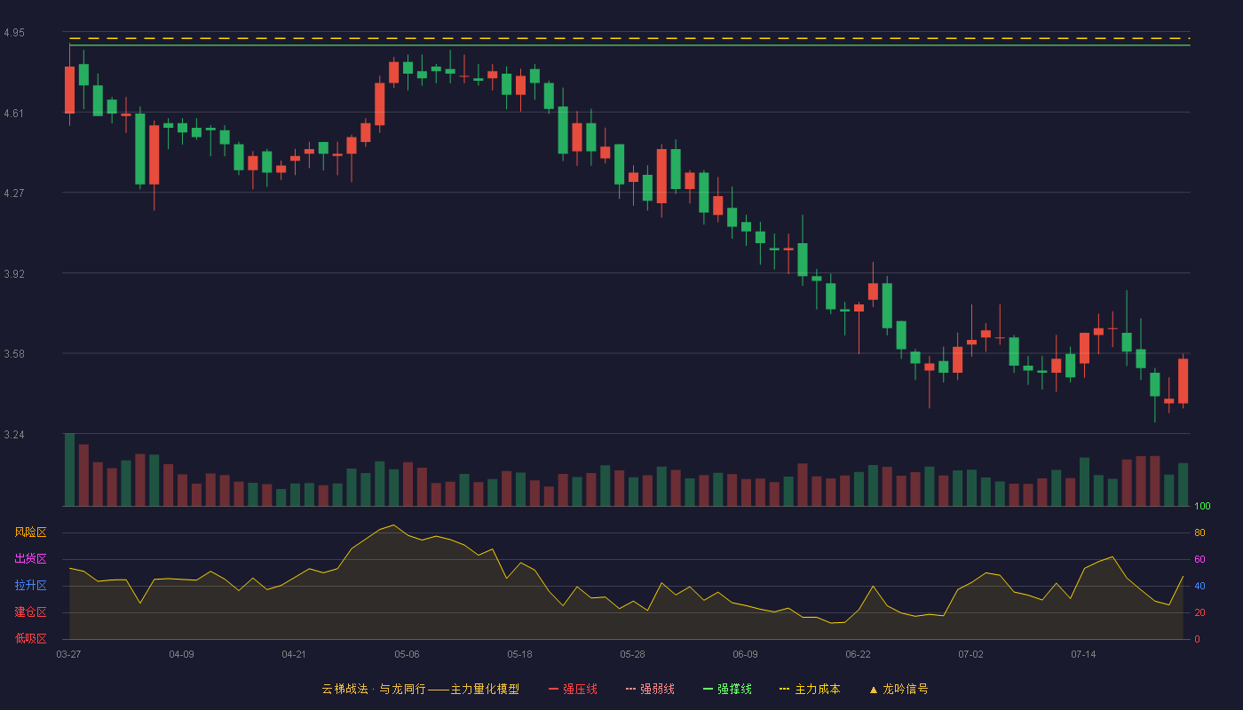Toggle the 强弱线 legend entry
The height and width of the screenshot is (710, 1243).
tap(650, 689)
